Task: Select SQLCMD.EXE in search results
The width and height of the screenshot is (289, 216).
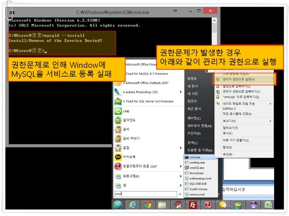Action: click(201, 184)
